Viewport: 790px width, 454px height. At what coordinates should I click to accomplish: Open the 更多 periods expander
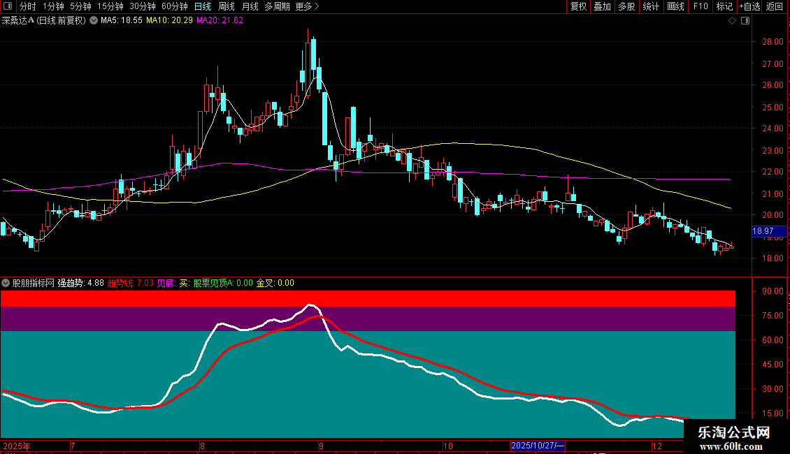(x=307, y=6)
